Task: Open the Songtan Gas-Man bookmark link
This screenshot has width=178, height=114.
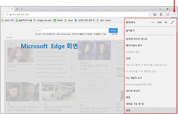Action: click(44, 20)
